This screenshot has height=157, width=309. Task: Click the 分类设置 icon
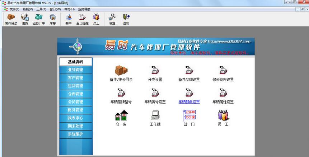point(155,70)
